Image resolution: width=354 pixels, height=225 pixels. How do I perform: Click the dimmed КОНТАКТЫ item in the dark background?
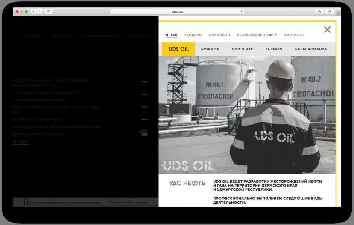(x=138, y=36)
